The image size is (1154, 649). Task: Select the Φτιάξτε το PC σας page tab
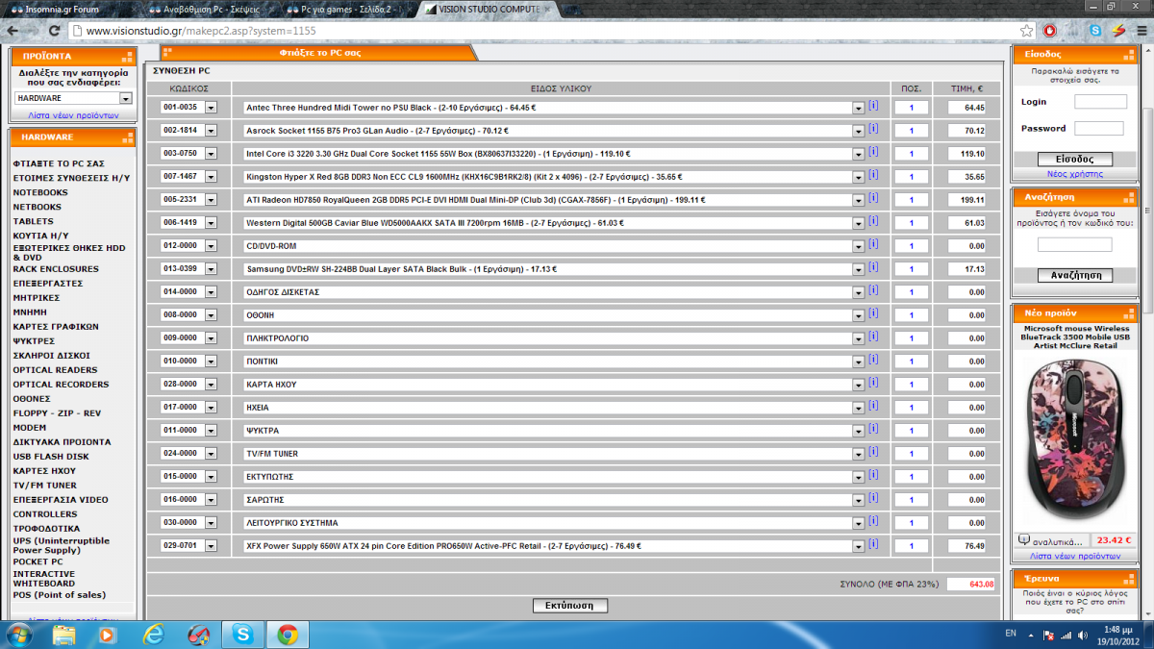(319, 53)
